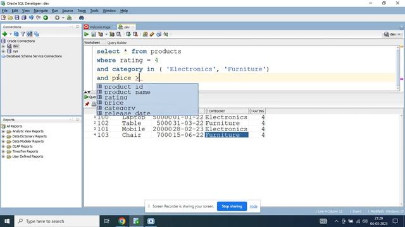Click the Open folder toolbar icon
Viewport: 405px width, 227px height.
coord(10,18)
